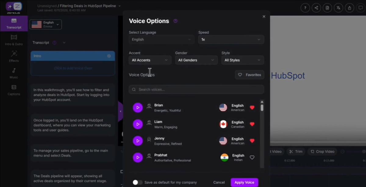Click the voice list scrollbar thumb

[x=262, y=108]
